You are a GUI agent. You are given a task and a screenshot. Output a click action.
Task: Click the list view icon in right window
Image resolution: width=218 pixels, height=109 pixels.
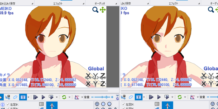(157, 104)
